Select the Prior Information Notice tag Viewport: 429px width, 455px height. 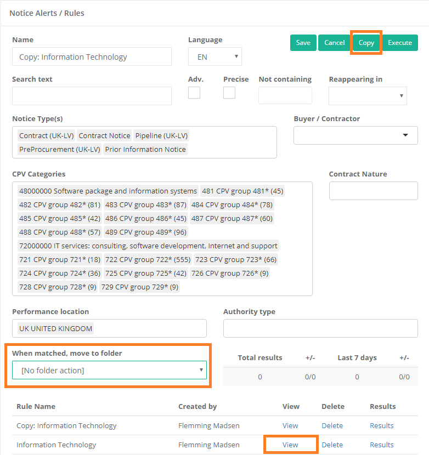(145, 149)
